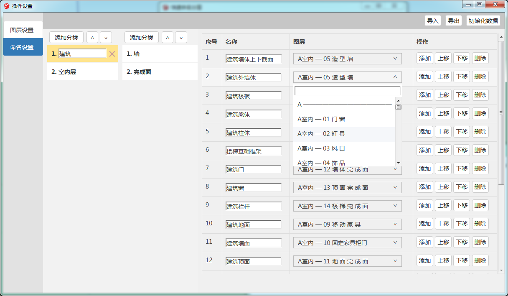Click the name field containing 建筑楼板
This screenshot has width=508, height=296.
(x=253, y=96)
